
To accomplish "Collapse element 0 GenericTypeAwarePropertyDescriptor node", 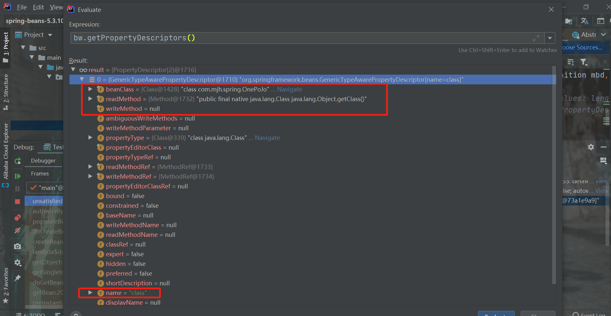I will pos(82,79).
